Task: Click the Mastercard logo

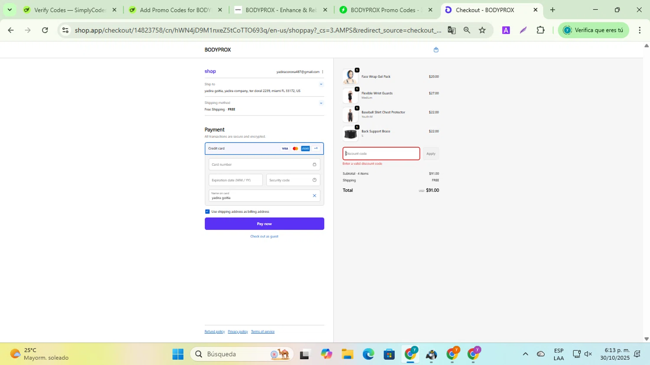Action: [296, 149]
